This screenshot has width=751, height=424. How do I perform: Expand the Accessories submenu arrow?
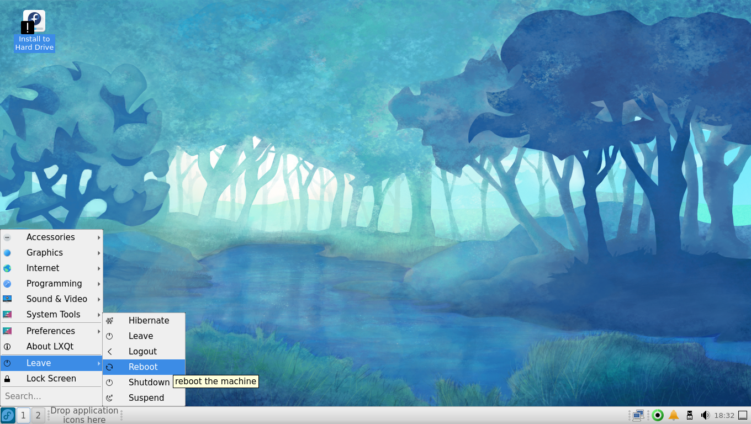coord(99,237)
